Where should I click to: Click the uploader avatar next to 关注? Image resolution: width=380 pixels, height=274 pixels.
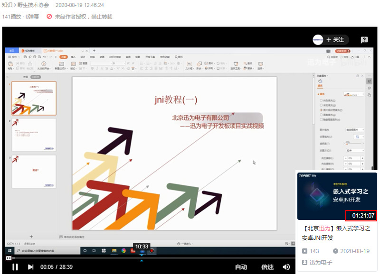318,40
